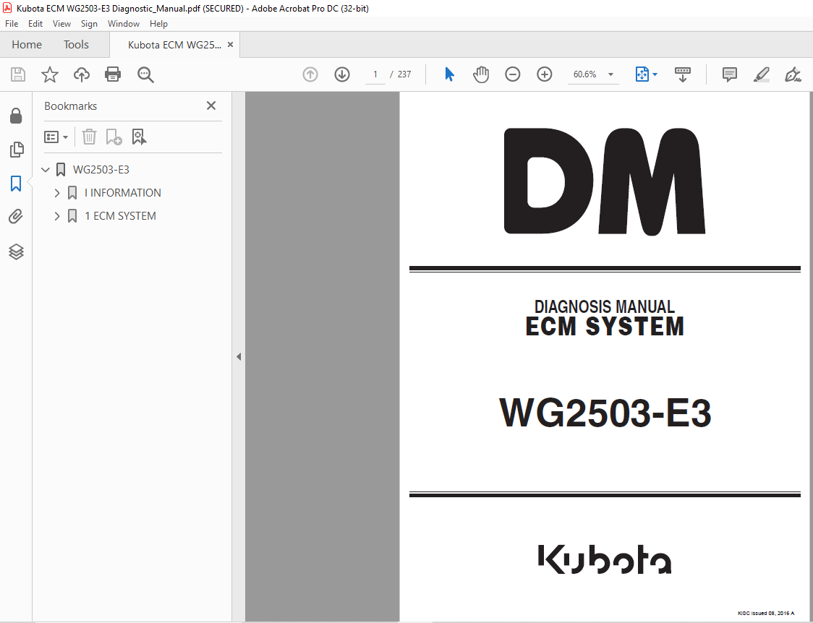Viewport: 813px width, 623px height.
Task: Open the Sign document pen tool
Action: (x=793, y=74)
